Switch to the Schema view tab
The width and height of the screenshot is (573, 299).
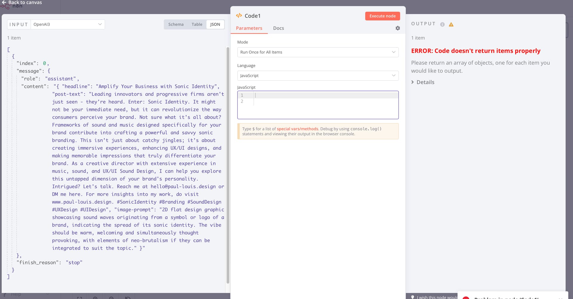(x=176, y=24)
